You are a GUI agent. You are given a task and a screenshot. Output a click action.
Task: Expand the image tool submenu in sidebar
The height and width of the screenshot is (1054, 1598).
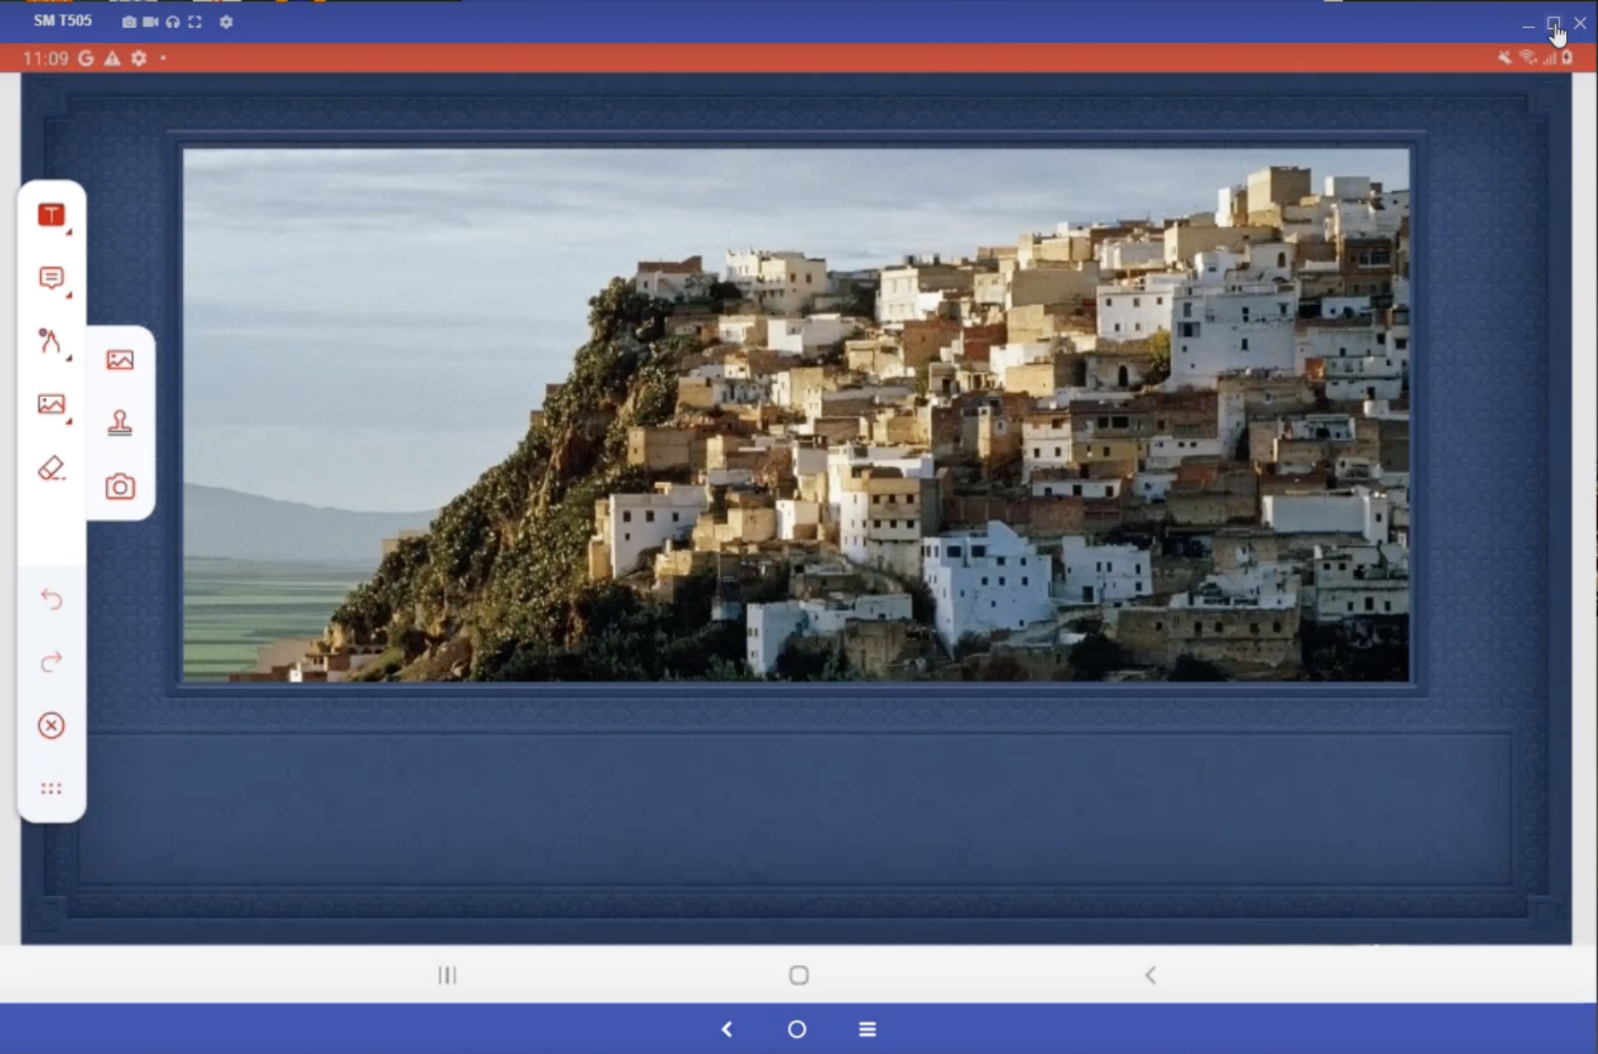[51, 404]
